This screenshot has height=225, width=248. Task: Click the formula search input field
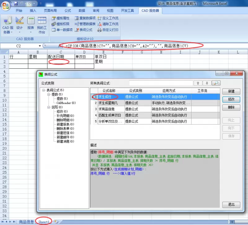(161, 83)
